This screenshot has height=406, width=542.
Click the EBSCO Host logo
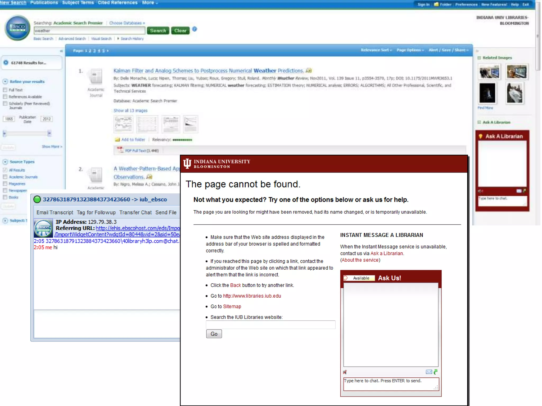tap(17, 28)
